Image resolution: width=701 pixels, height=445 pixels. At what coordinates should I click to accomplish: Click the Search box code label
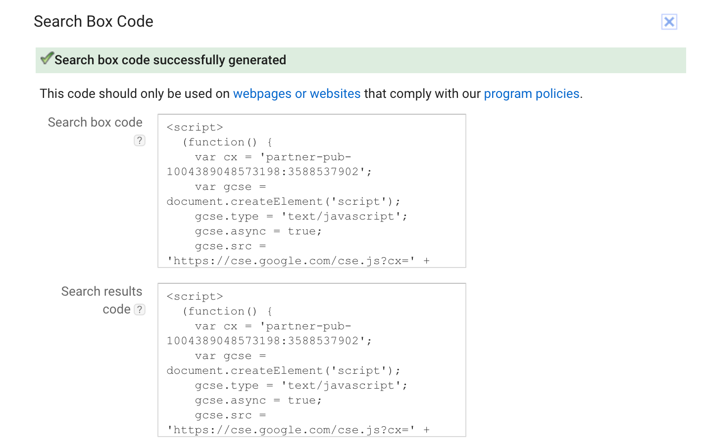point(95,122)
